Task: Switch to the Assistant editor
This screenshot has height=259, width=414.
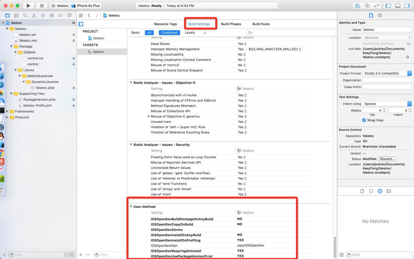Action: 367,6
